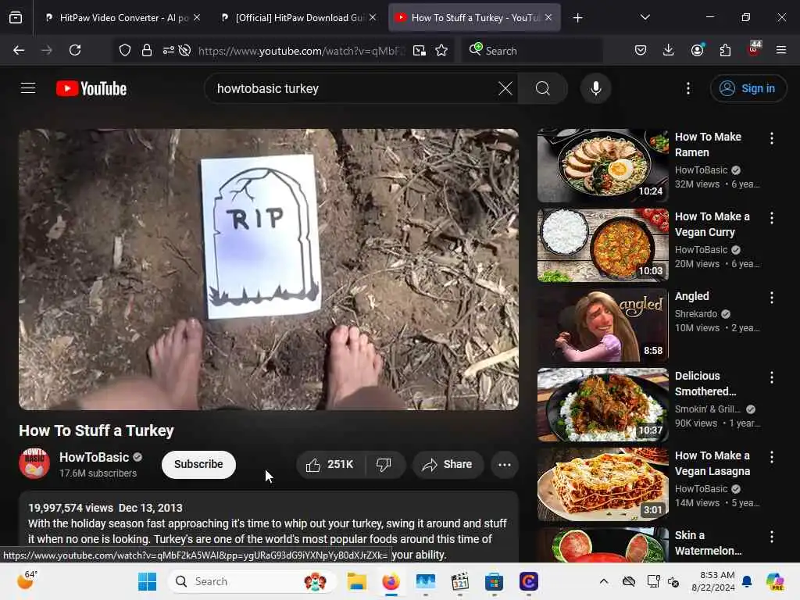Click the red extension badge showing 44
Image resolution: width=800 pixels, height=600 pixels.
point(754,49)
